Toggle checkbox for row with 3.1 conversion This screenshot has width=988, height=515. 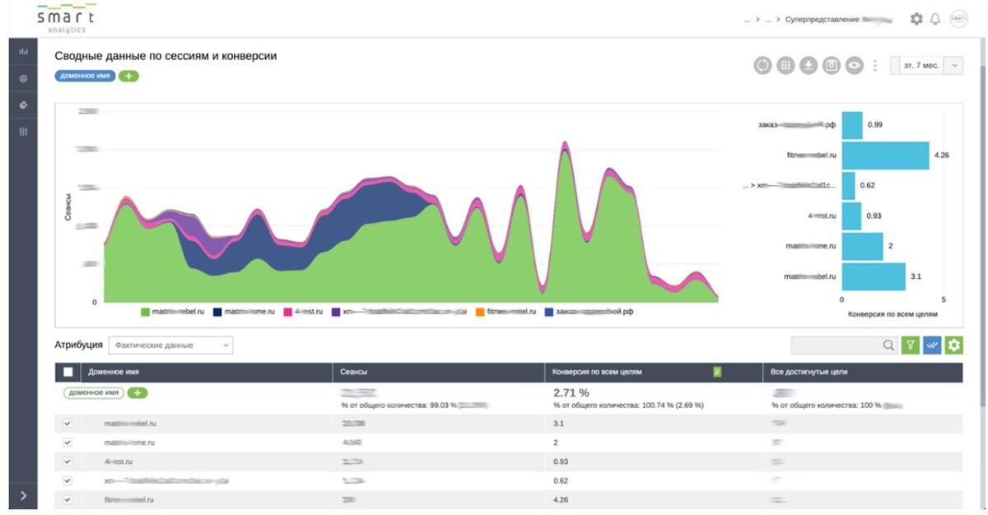coord(68,423)
